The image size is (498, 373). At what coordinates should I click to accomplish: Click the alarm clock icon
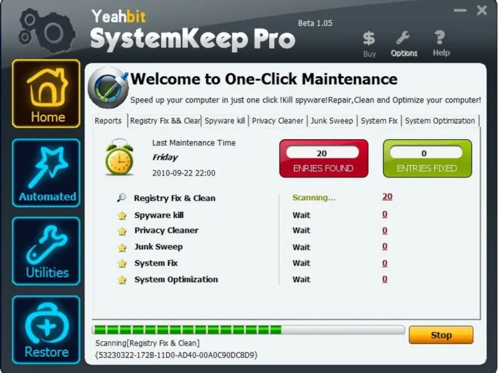tap(120, 157)
